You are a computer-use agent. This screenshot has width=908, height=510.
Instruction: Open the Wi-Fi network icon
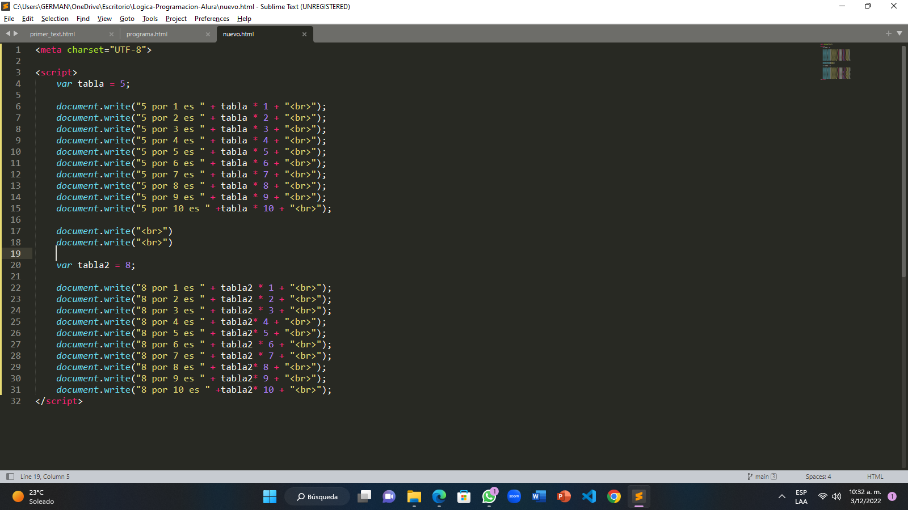pos(822,497)
